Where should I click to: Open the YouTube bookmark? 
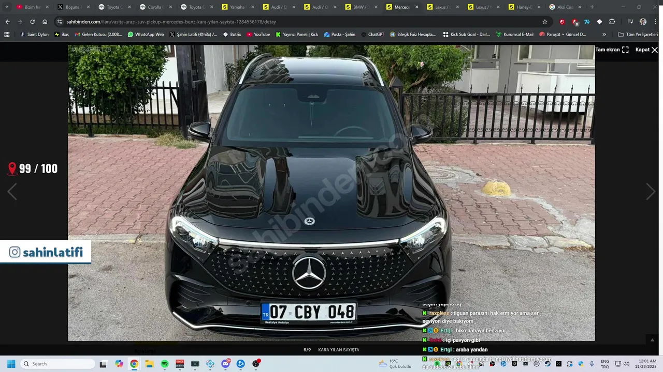pos(258,34)
